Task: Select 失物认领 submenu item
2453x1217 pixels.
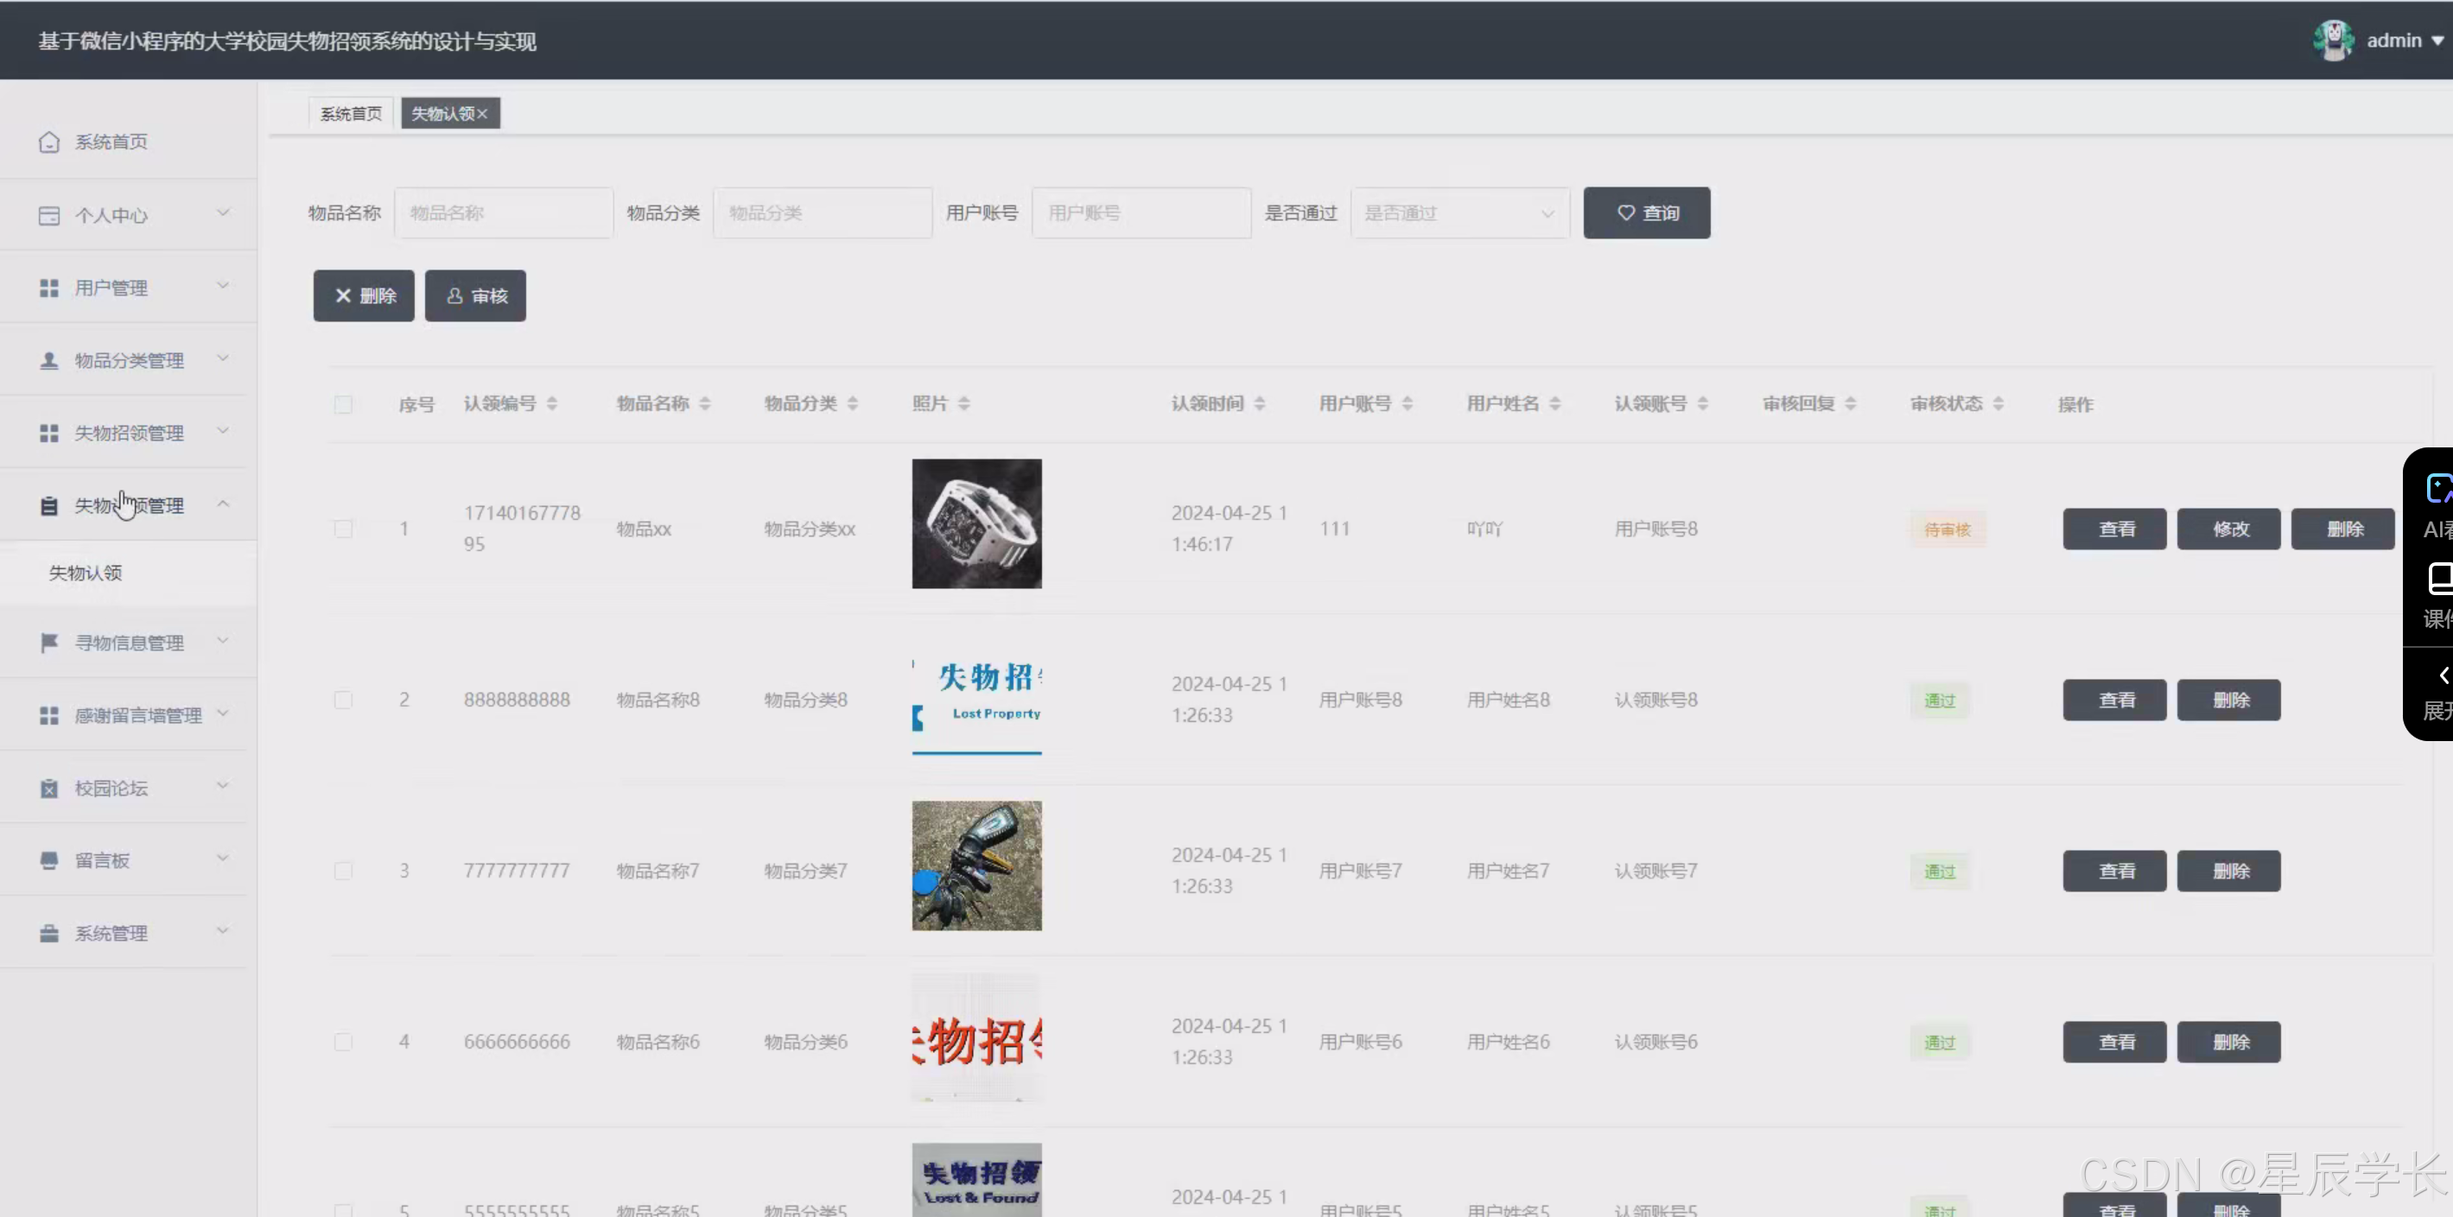Action: (x=85, y=573)
